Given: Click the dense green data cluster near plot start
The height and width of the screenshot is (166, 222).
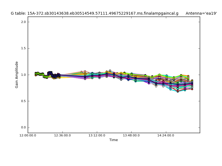Looking at the screenshot, I should tap(39, 74).
